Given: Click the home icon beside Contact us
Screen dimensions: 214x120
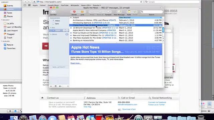Looking at the screenshot, I should (x=42, y=98).
